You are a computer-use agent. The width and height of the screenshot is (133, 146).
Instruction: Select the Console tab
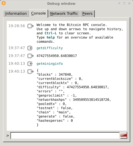tap(39, 13)
